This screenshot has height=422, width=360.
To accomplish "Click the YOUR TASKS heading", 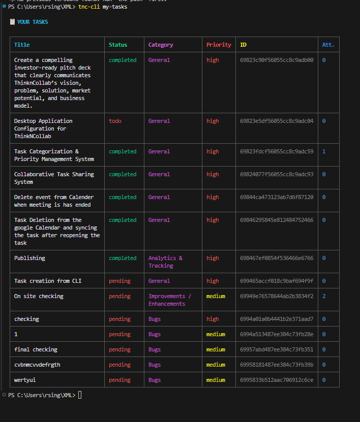I will coord(33,22).
